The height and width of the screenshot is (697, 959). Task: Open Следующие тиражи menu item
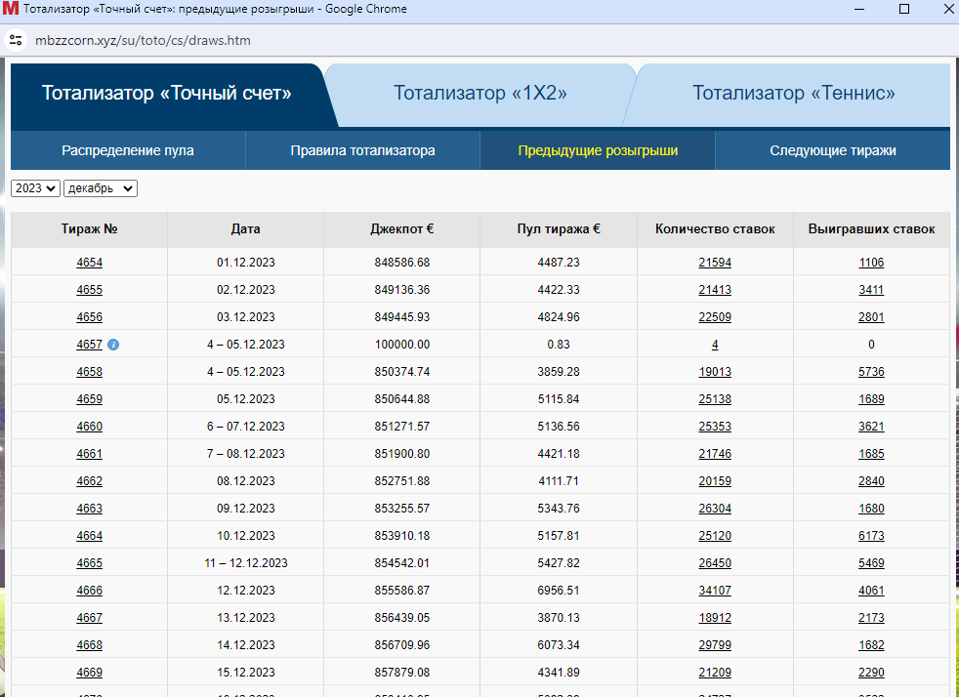click(832, 150)
